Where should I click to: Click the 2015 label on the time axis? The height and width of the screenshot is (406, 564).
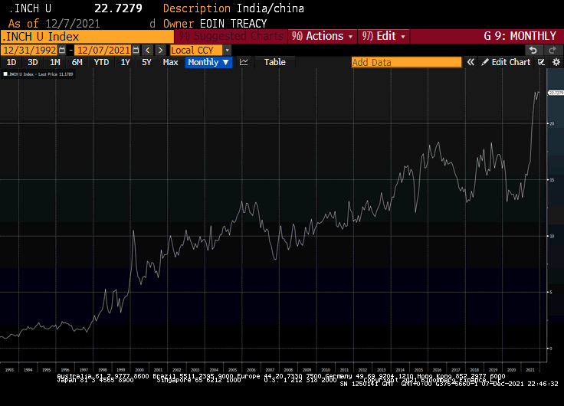point(418,370)
